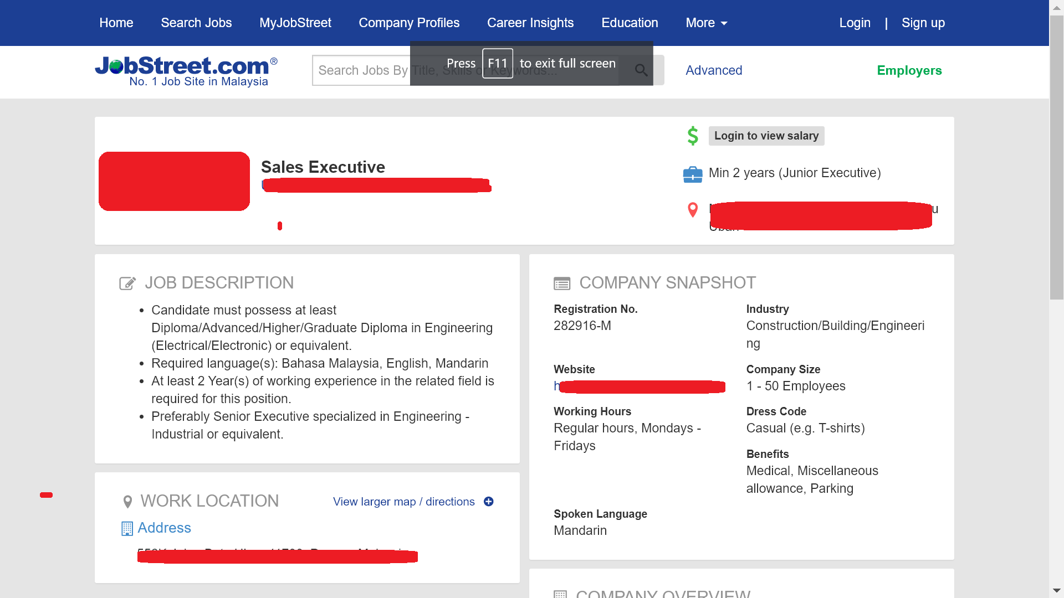
Task: Click 'Min 2 years (Junior Executive)' text
Action: 794,173
